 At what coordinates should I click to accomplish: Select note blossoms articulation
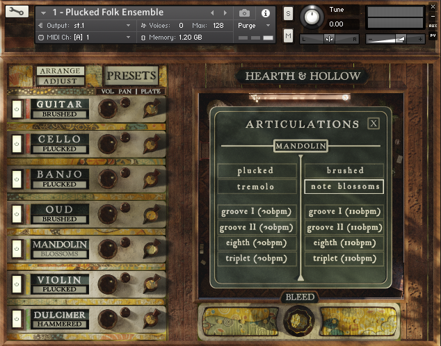click(344, 186)
